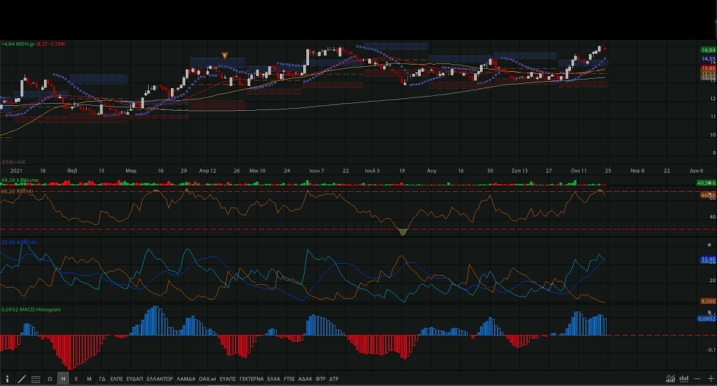The image size is (717, 386).
Task: Click the info icon in bottom toolbar
Action: tap(8, 379)
